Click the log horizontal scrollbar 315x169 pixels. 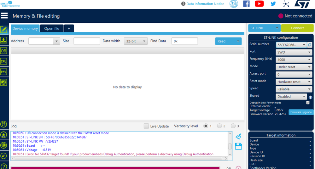pyautogui.click(x=118, y=158)
